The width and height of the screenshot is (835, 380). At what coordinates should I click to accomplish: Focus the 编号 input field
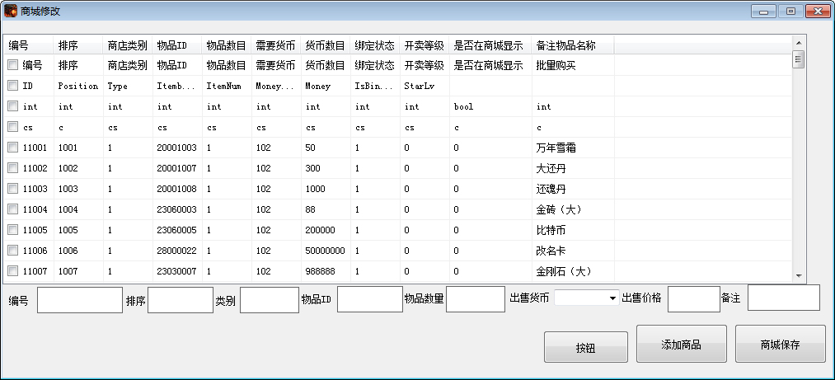point(79,299)
